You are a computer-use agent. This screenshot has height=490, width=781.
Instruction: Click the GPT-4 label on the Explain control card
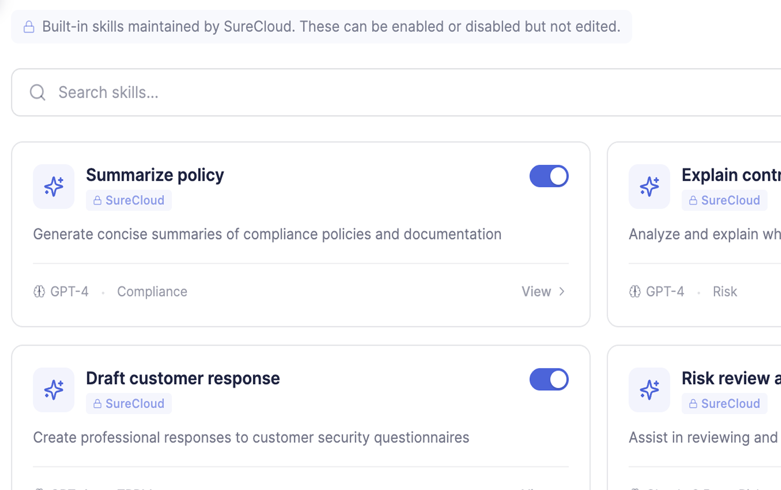pos(665,291)
